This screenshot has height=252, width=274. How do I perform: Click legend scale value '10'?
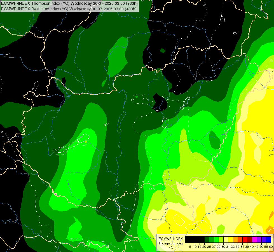point(195,247)
